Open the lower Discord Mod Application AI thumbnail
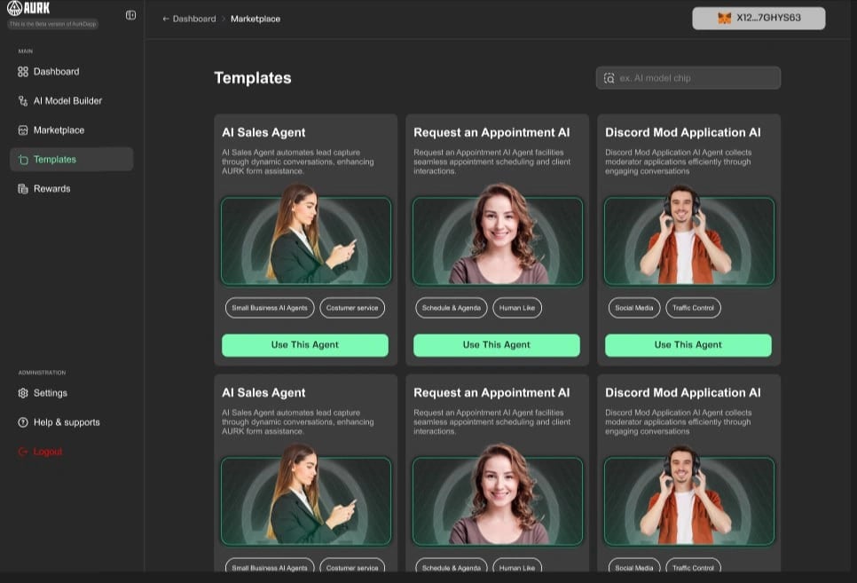 pos(689,495)
